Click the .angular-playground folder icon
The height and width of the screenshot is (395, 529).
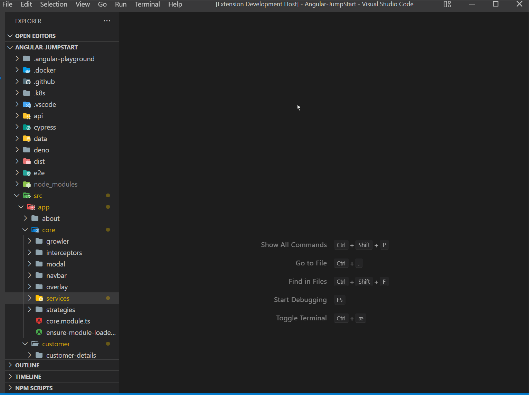[27, 59]
